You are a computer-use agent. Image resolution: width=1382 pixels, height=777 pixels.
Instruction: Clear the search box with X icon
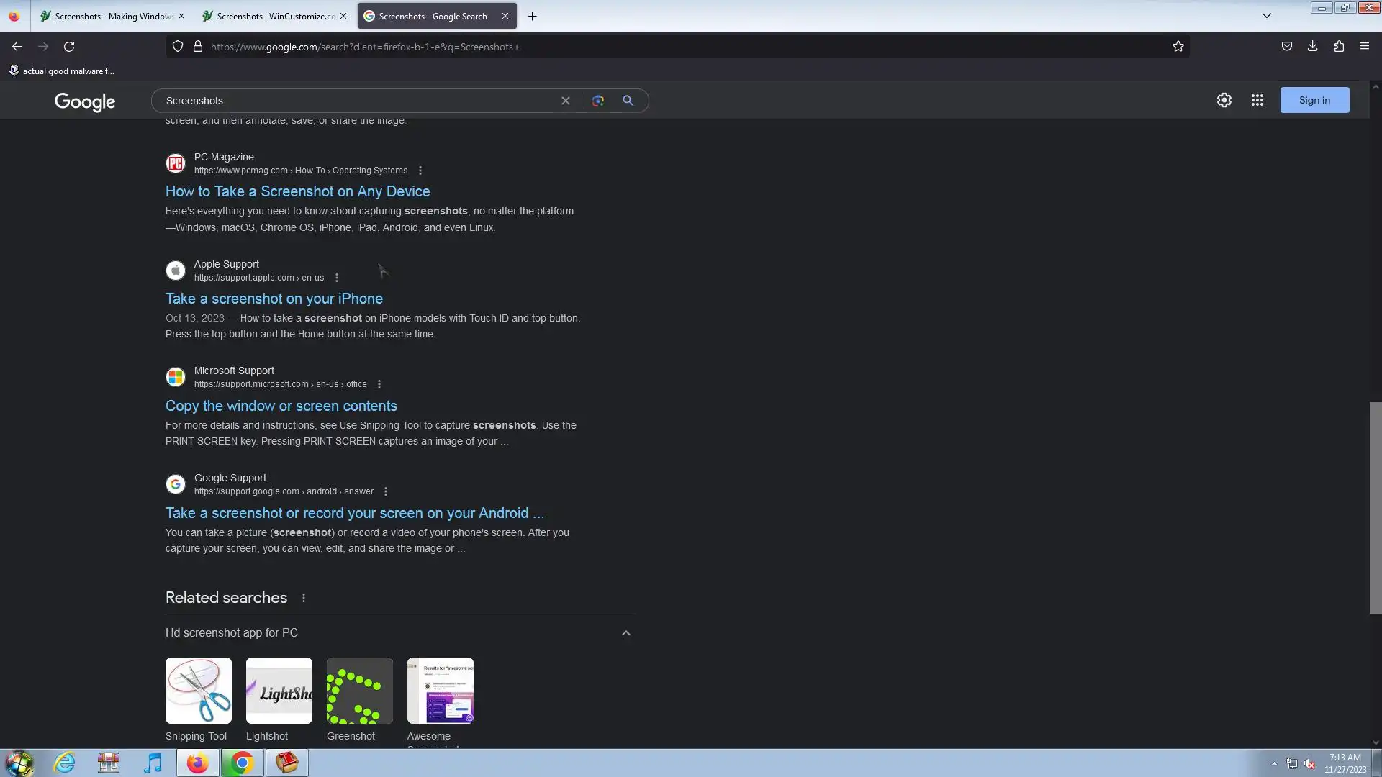(x=565, y=101)
